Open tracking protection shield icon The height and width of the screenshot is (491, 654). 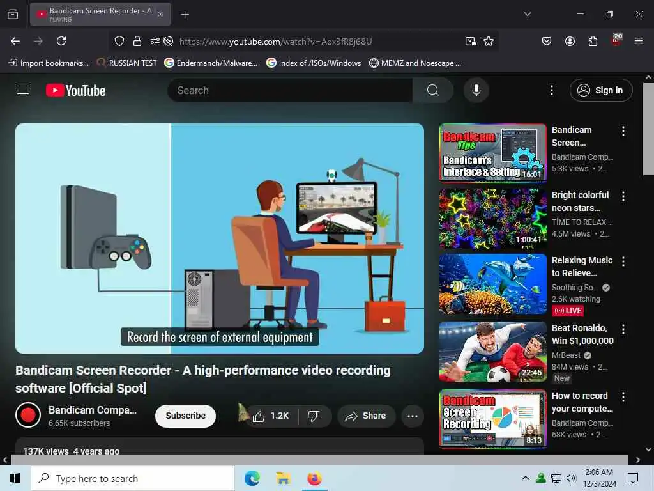pos(119,41)
